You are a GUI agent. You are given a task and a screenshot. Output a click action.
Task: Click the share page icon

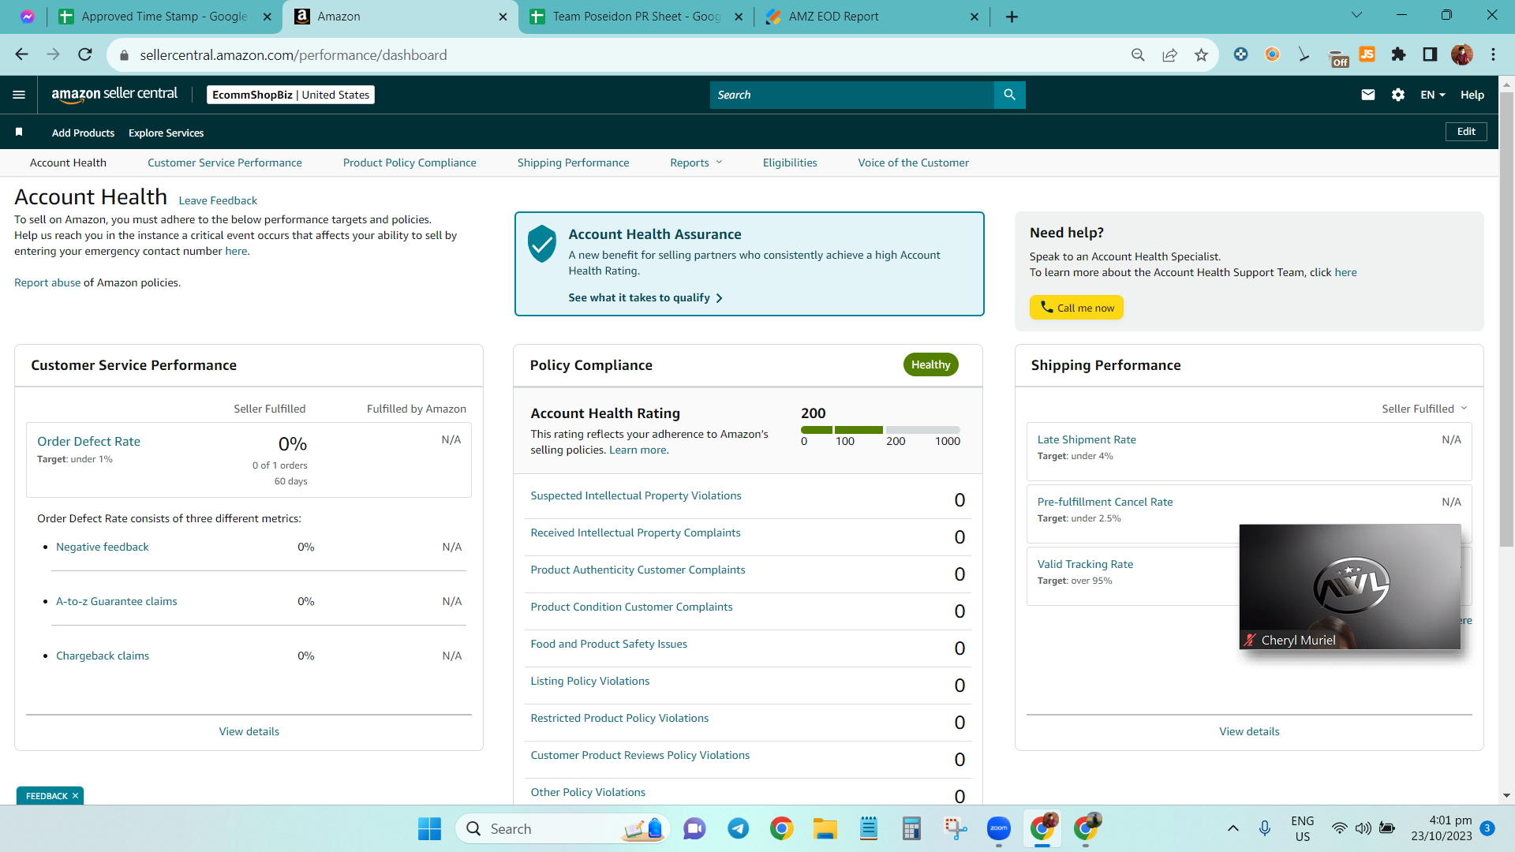pyautogui.click(x=1169, y=54)
